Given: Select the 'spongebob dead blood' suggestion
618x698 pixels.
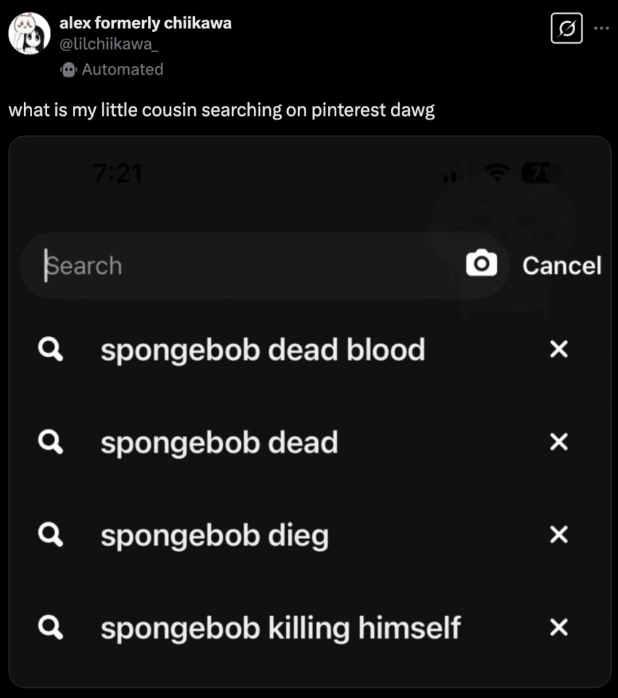Looking at the screenshot, I should pos(263,350).
